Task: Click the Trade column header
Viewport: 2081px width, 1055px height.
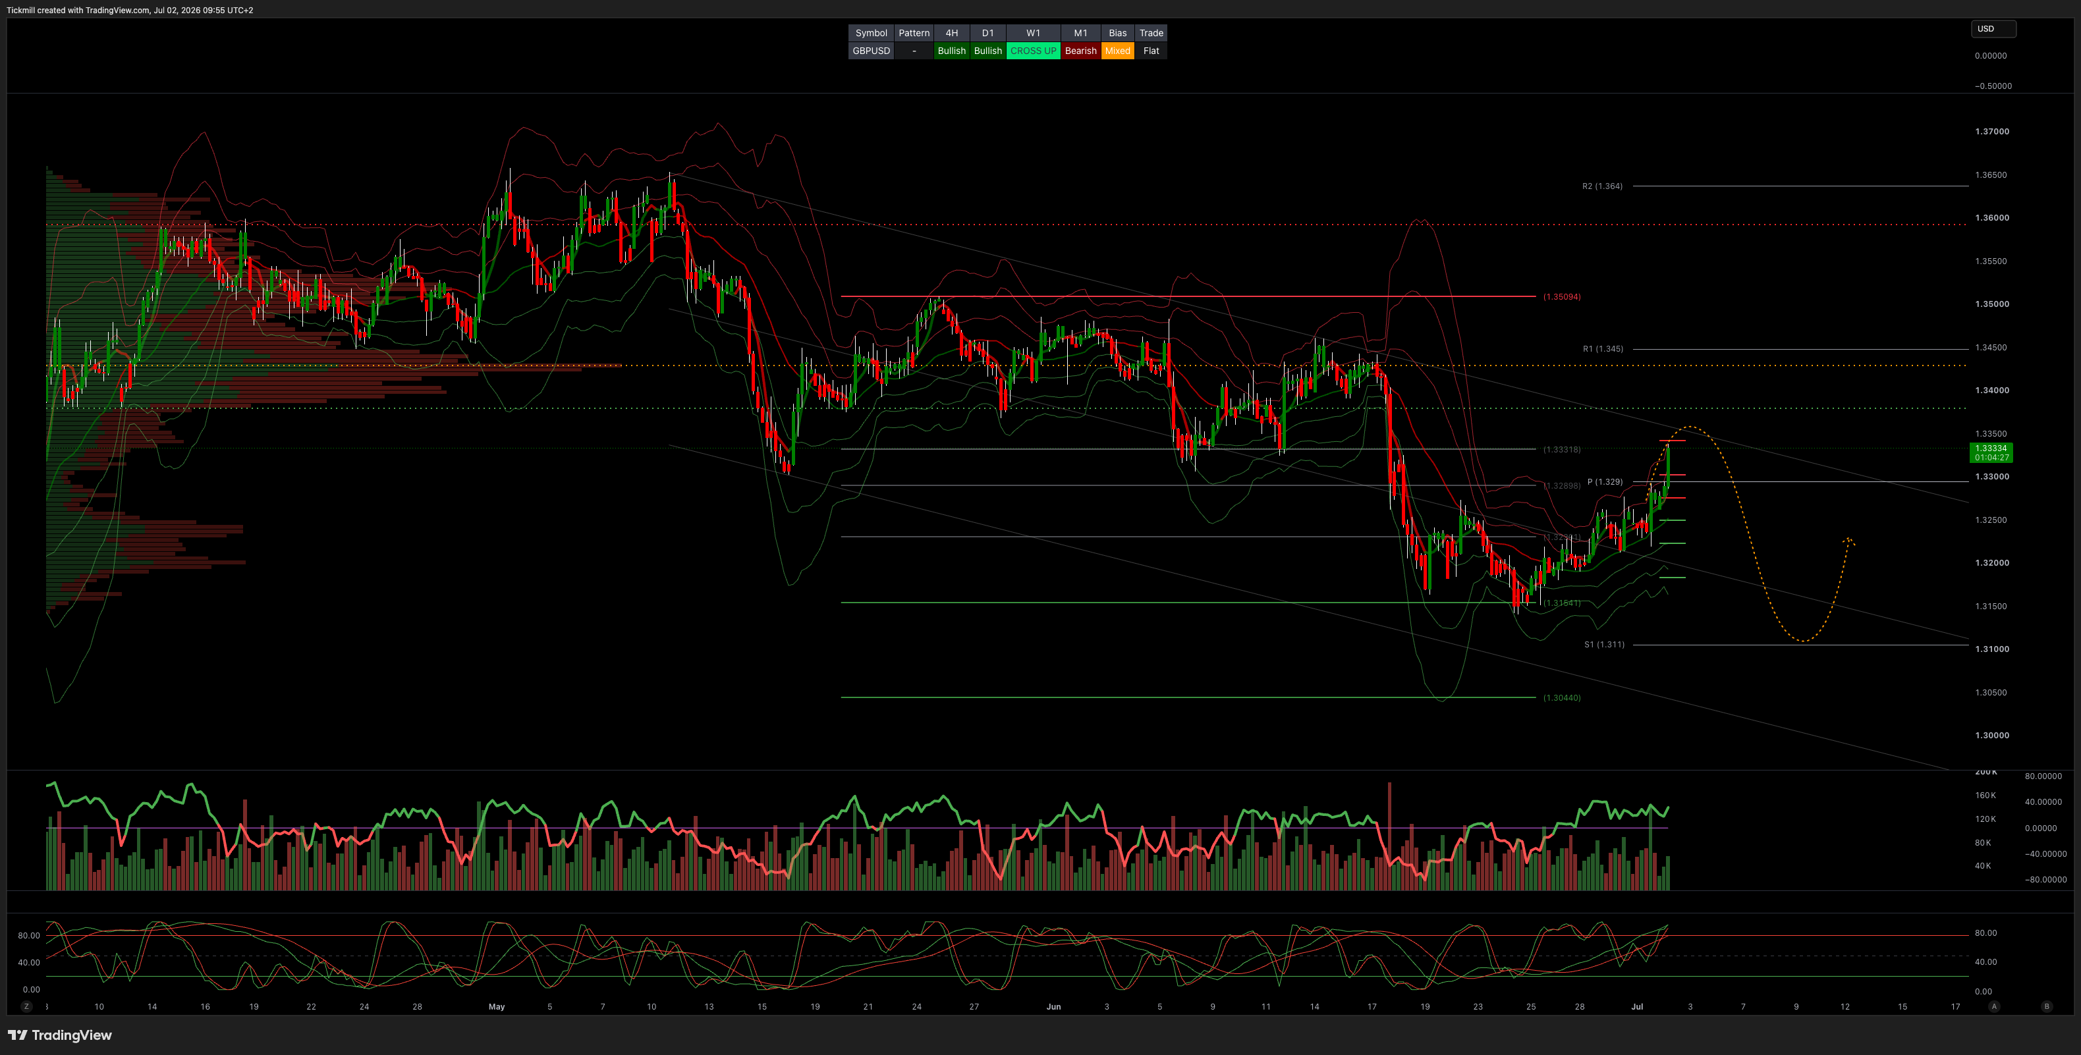Action: pos(1150,33)
